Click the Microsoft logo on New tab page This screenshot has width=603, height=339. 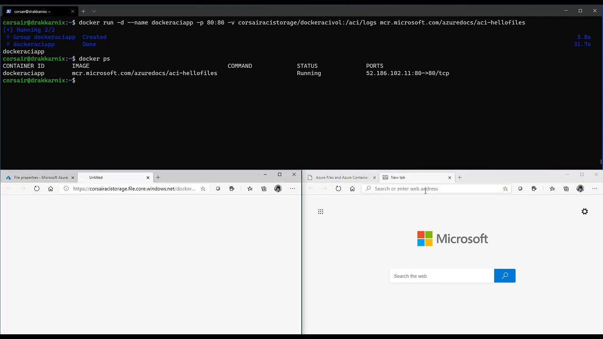[x=452, y=239]
